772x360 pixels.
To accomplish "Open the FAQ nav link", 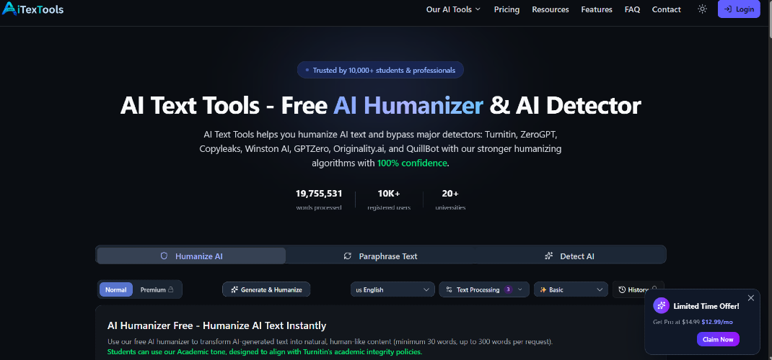I will click(x=632, y=9).
